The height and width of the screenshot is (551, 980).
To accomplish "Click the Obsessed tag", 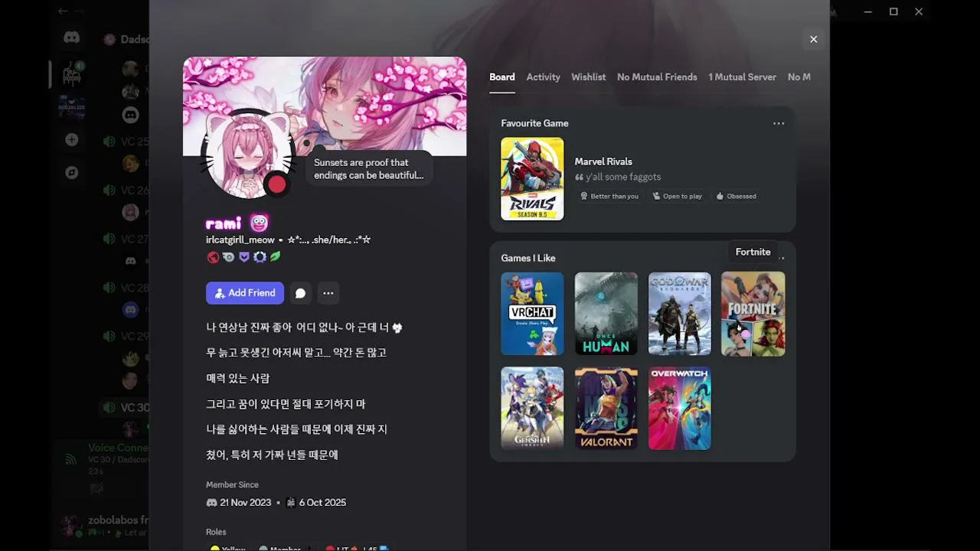I will [736, 196].
